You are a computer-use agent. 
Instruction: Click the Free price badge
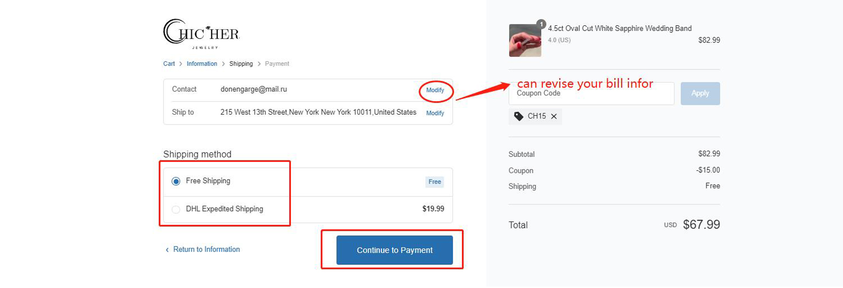pyautogui.click(x=435, y=182)
